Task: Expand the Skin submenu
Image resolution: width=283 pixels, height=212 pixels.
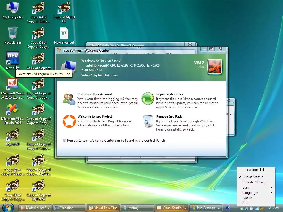Action: 256,187
